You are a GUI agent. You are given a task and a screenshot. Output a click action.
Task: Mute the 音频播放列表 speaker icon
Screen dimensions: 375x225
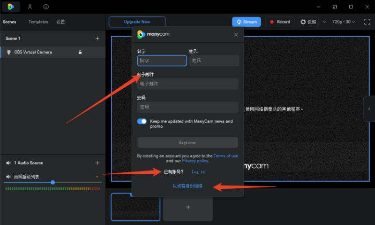(8, 177)
